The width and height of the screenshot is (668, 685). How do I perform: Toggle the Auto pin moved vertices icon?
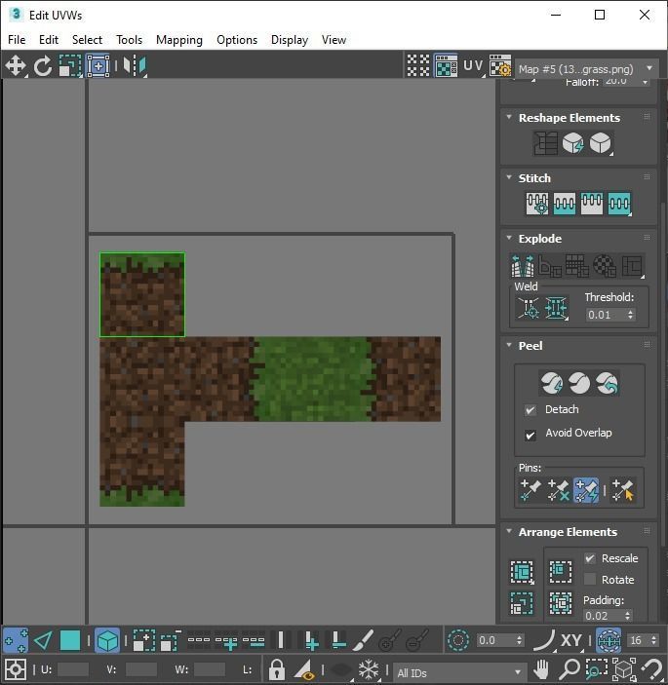pyautogui.click(x=586, y=490)
